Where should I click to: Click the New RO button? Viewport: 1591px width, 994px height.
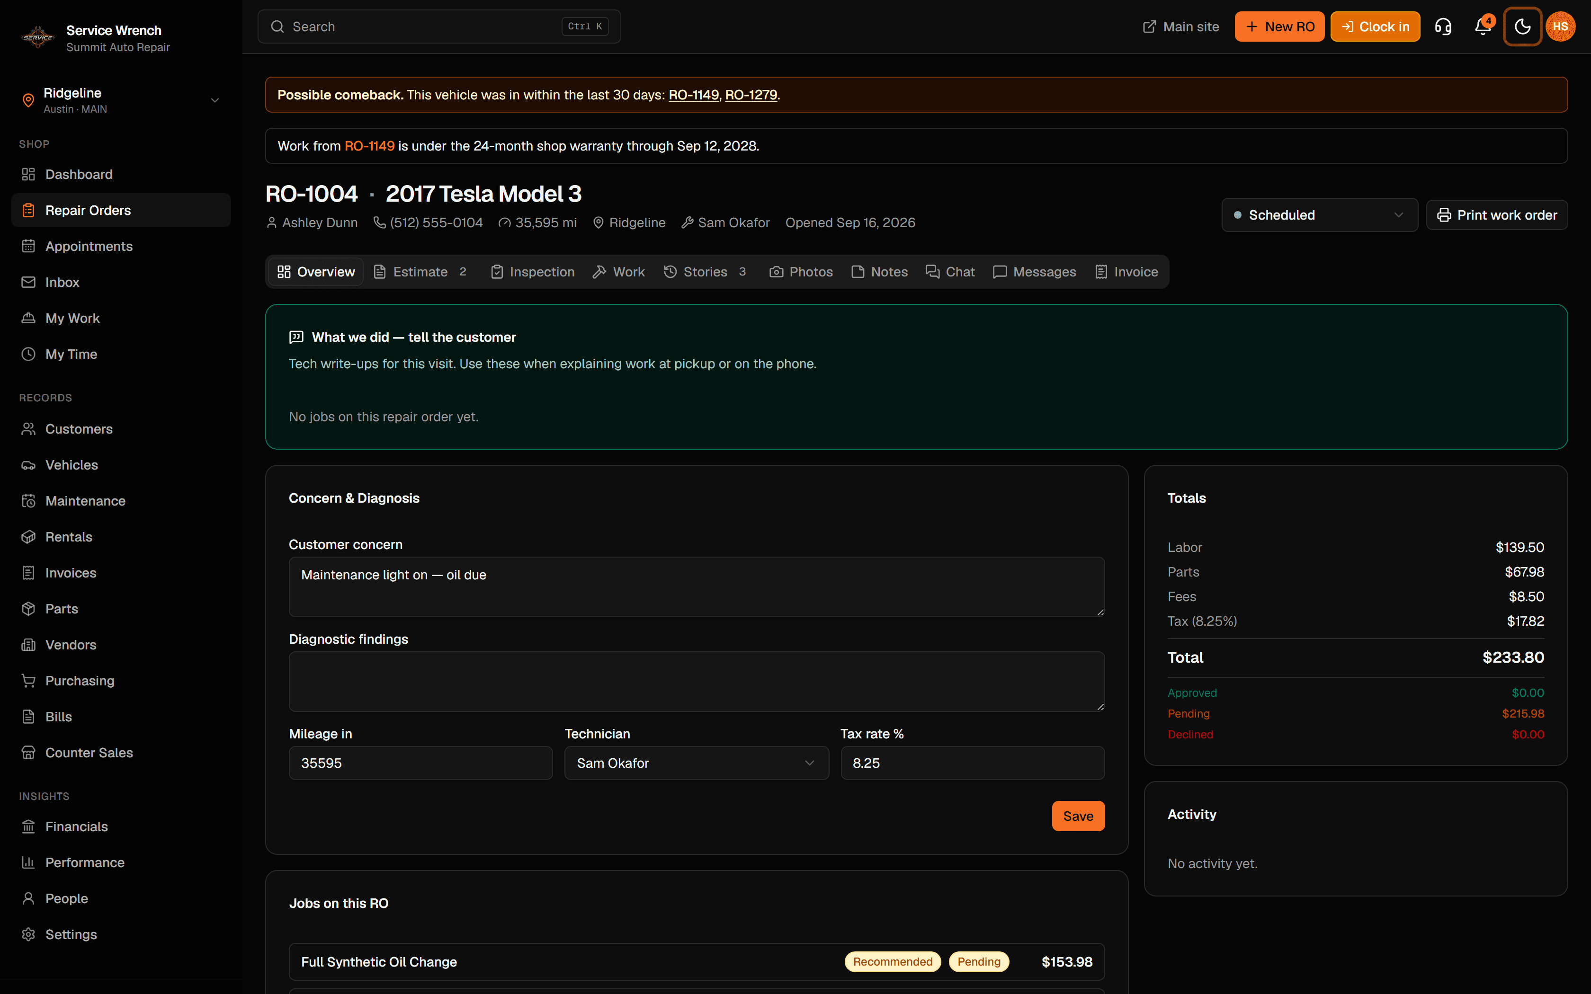(1279, 27)
